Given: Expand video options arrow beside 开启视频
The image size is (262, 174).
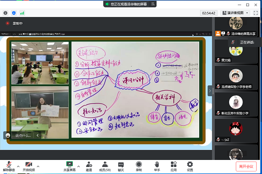Looking at the screenshot, I should pos(38,164).
